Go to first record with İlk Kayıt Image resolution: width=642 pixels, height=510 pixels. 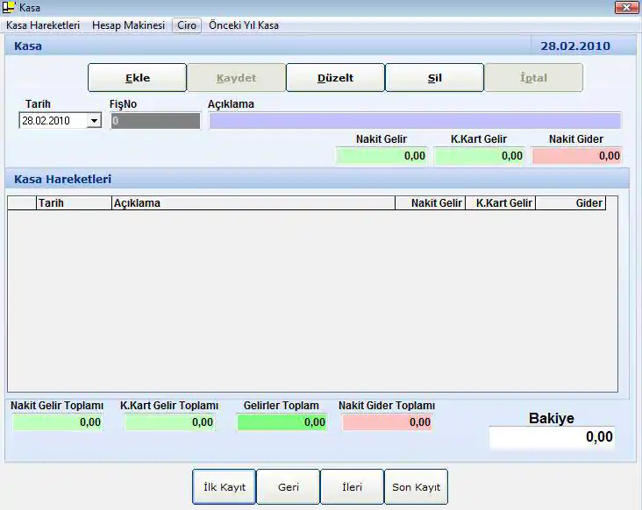coord(225,486)
